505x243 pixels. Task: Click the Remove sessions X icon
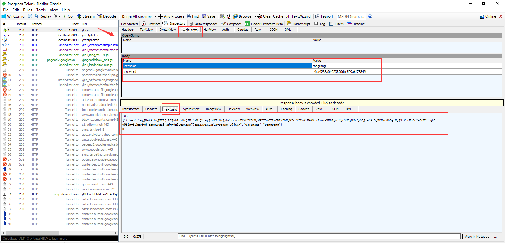[56, 16]
